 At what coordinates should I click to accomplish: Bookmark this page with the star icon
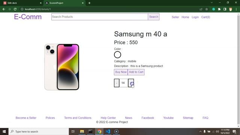tap(207, 9)
